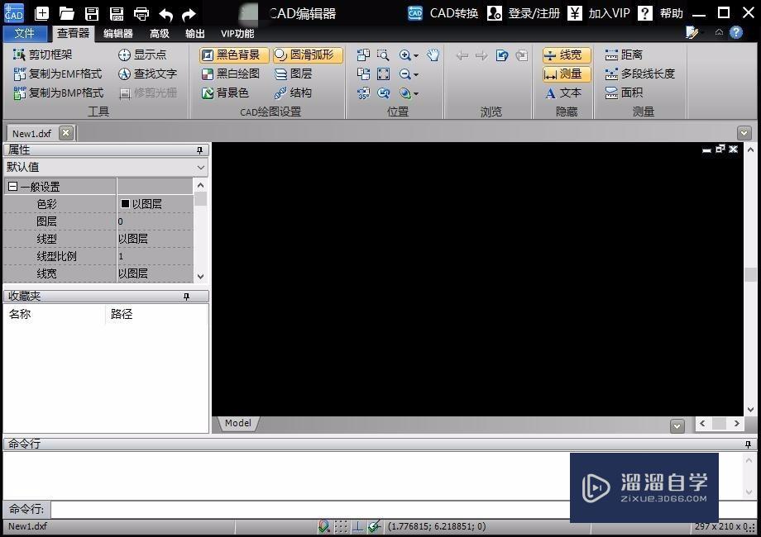The width and height of the screenshot is (761, 537).
Task: Open the zoom-in dropdown arrow
Action: coord(417,55)
